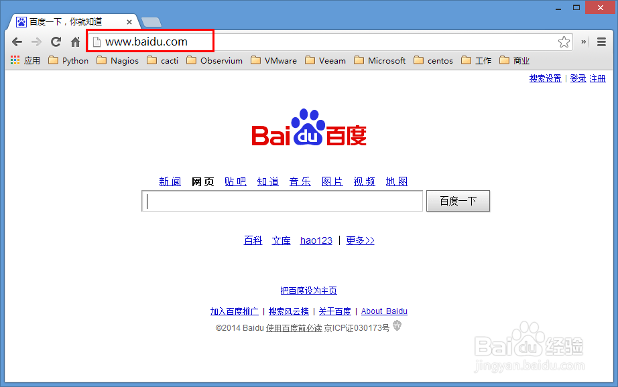618x387 pixels.
Task: Click the shield badge icon in the footer
Action: [x=397, y=325]
